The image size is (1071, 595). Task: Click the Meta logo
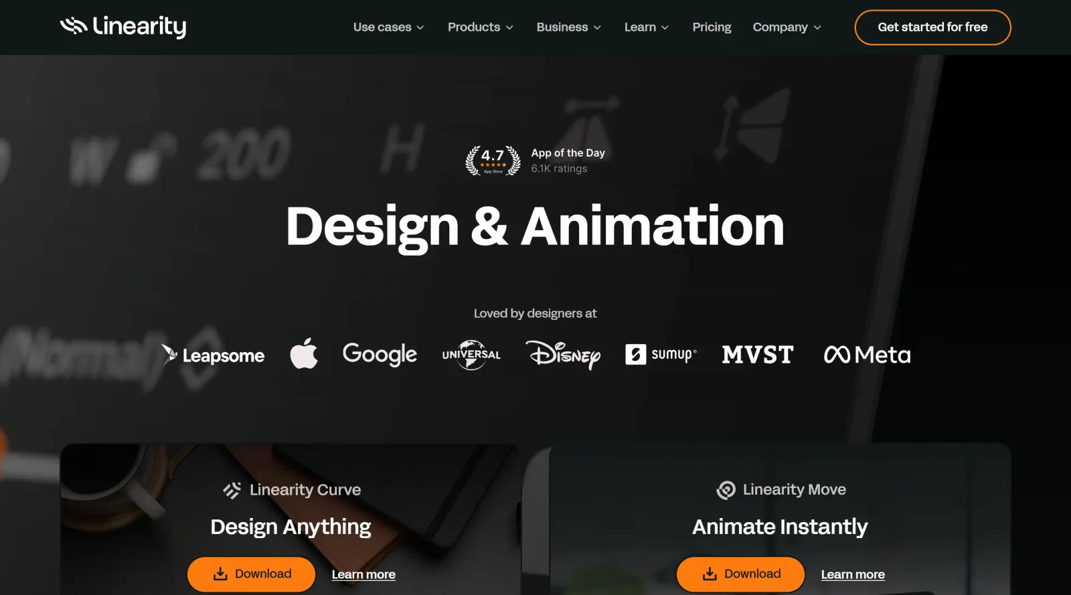(x=867, y=355)
